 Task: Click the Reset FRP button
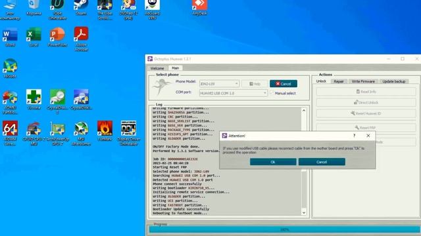click(366, 128)
